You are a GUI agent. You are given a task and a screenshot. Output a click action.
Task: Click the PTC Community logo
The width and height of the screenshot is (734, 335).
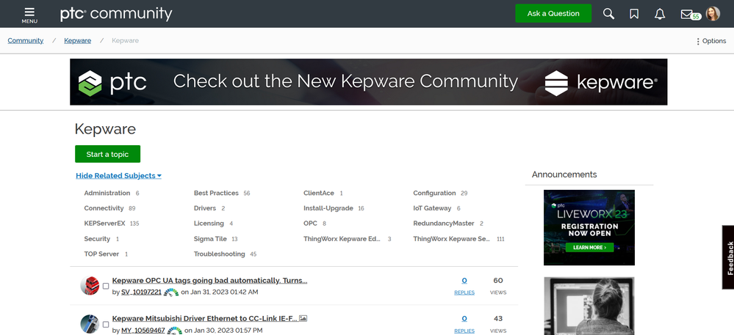(116, 13)
